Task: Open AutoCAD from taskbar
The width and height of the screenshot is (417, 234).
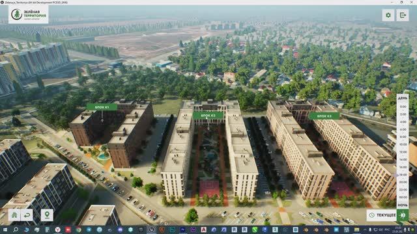Action: (203, 229)
